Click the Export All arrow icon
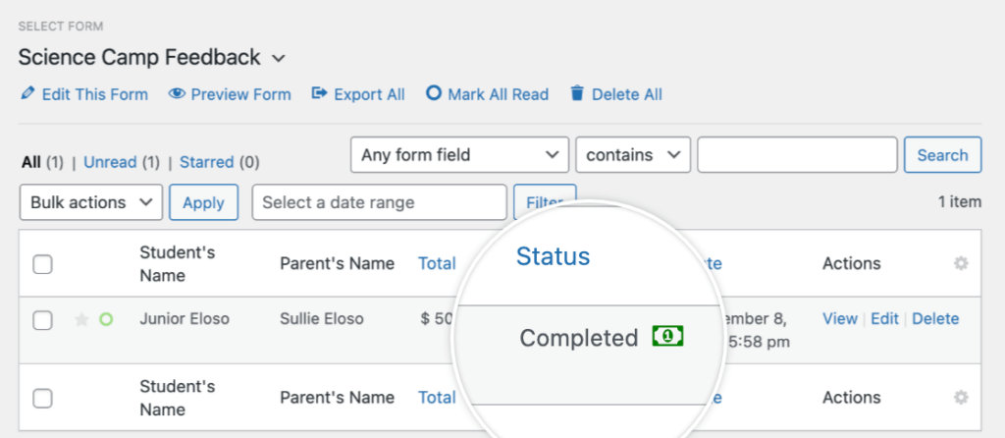Viewport: 1005px width, 438px height. [319, 94]
